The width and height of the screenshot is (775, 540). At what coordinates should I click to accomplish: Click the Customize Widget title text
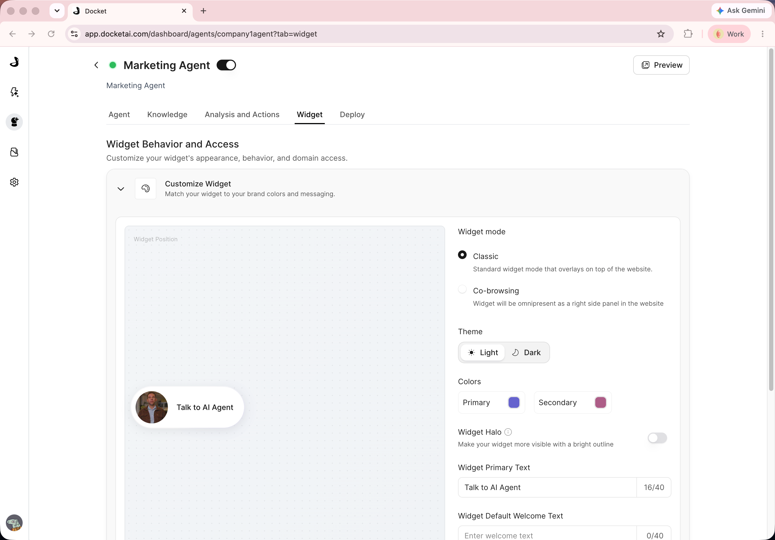coord(198,184)
